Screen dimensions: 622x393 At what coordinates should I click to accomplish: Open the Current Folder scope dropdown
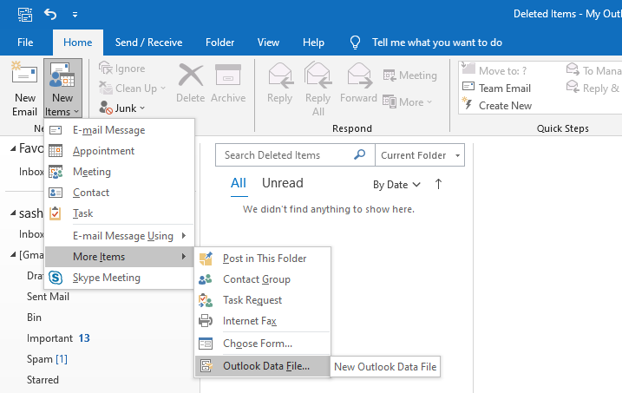click(420, 155)
